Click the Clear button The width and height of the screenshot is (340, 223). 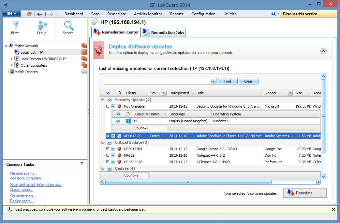click(x=248, y=81)
